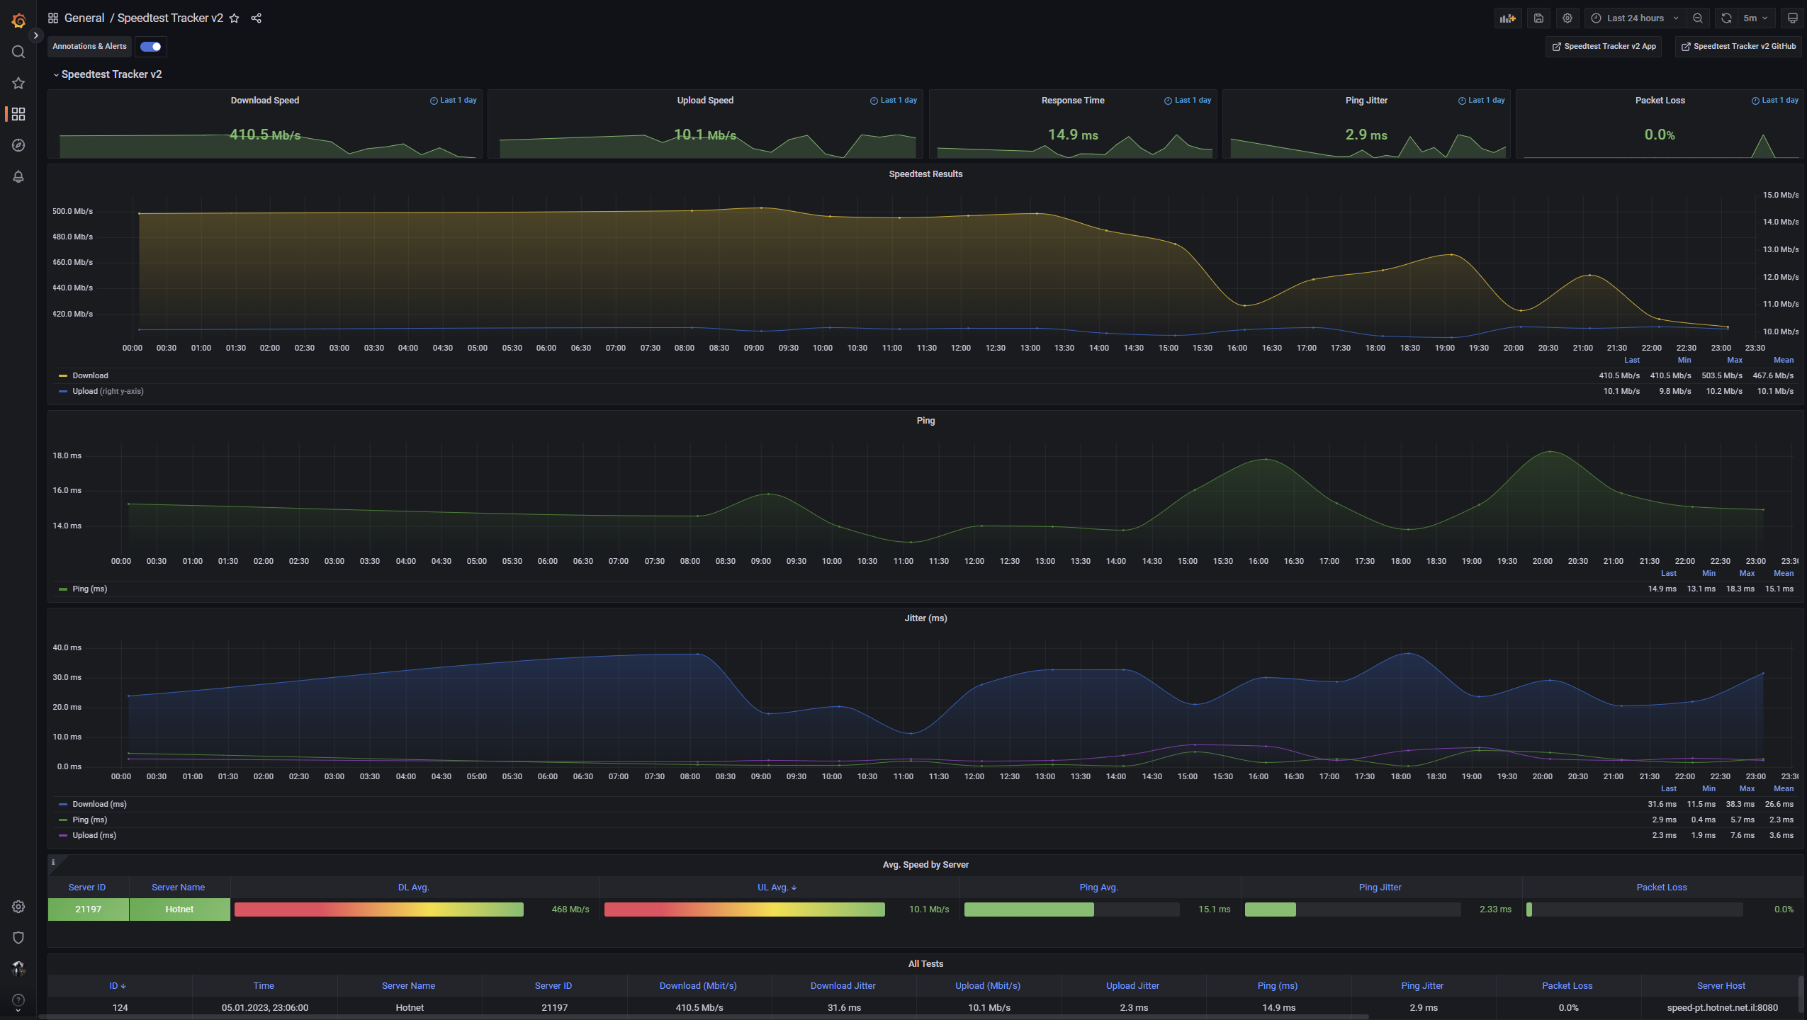Toggle Upload (ms) series in Jitter legend
The image size is (1807, 1020).
94,835
